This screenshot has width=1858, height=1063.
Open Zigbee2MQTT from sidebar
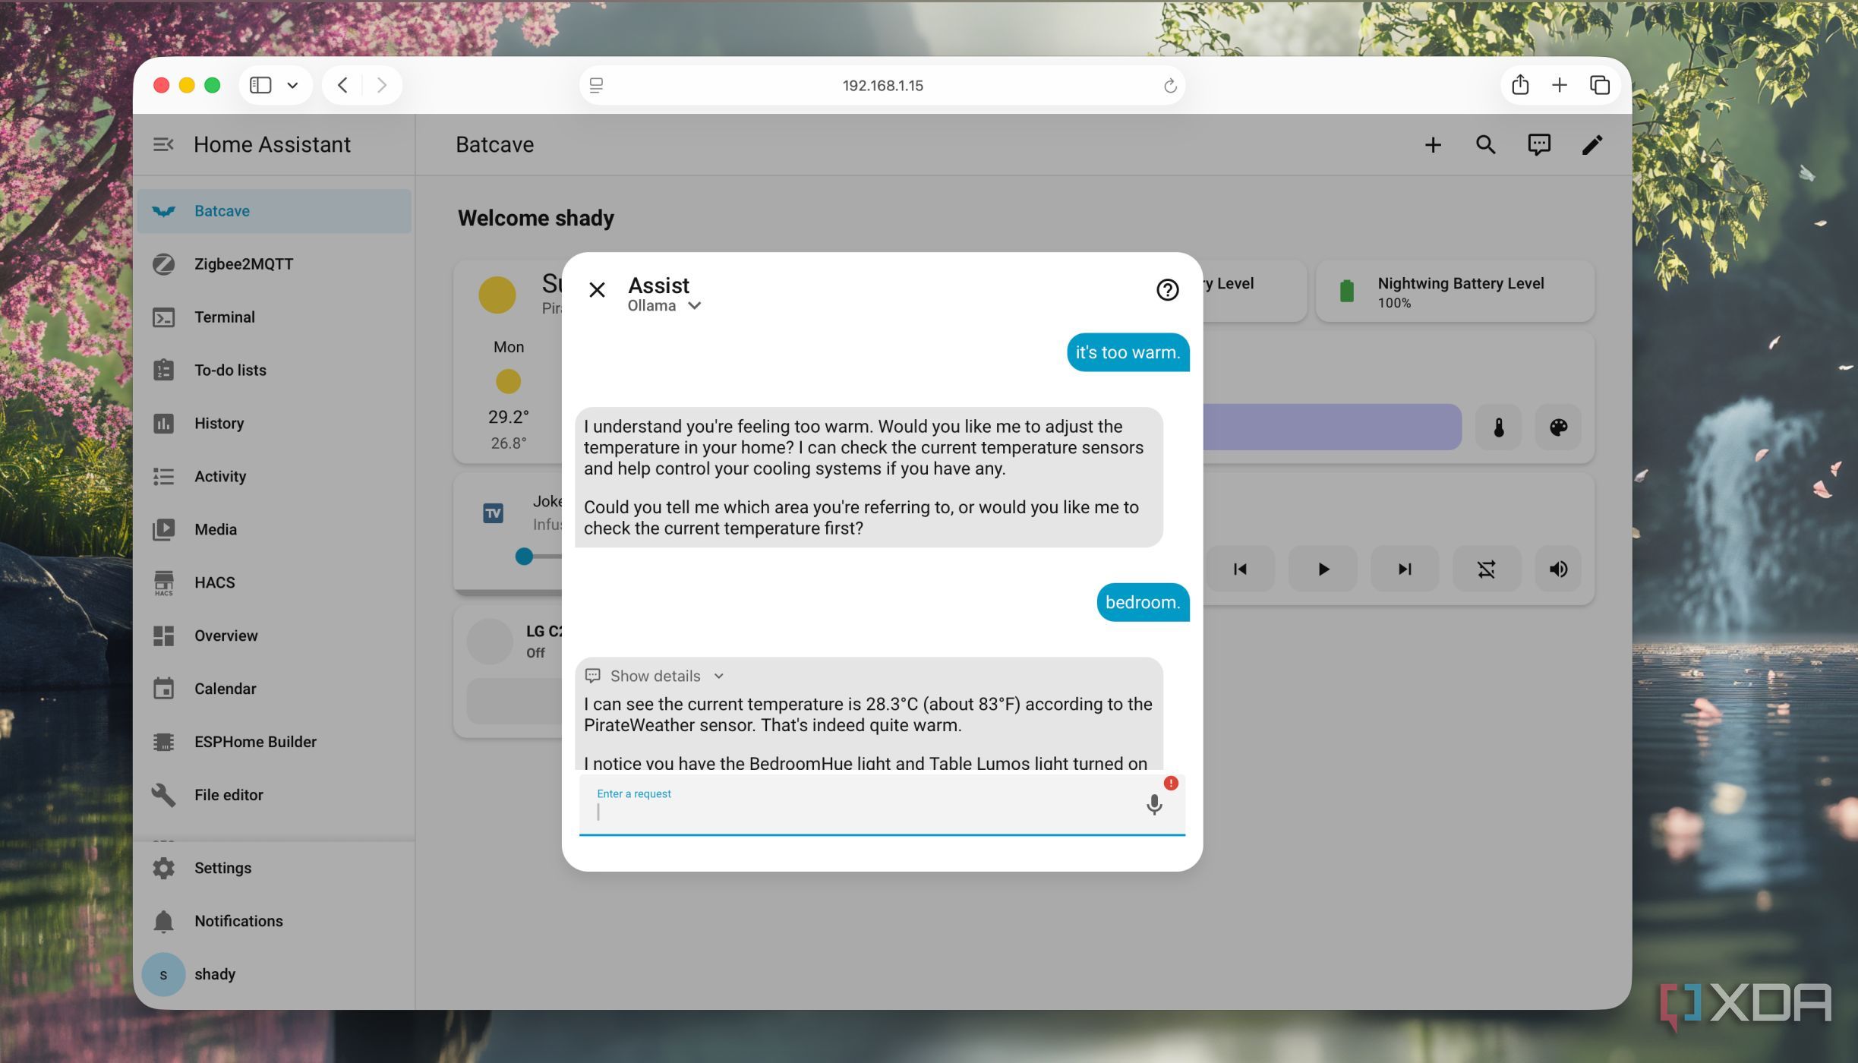(274, 264)
